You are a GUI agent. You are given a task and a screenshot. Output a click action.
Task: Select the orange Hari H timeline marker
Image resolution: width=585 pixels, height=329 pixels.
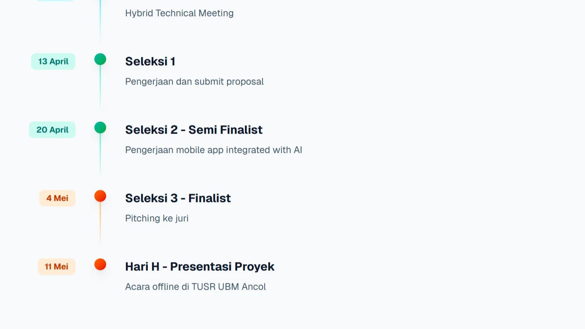tap(100, 265)
